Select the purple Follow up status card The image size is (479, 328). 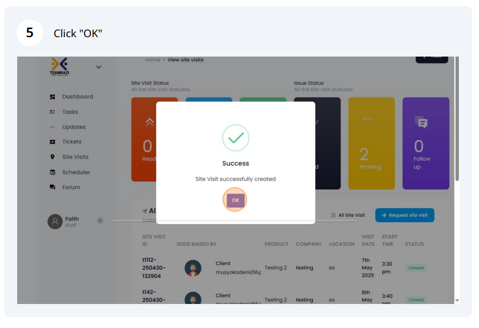(426, 143)
